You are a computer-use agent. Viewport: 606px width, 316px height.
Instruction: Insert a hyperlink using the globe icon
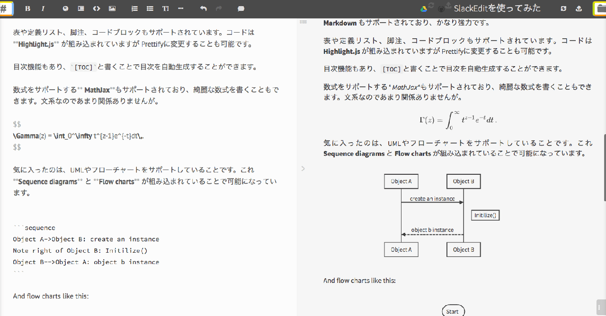click(x=65, y=9)
